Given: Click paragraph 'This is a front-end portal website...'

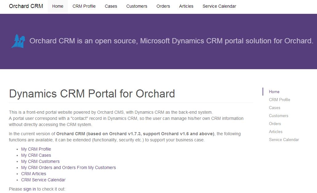Looking at the screenshot, I should click(x=126, y=118).
